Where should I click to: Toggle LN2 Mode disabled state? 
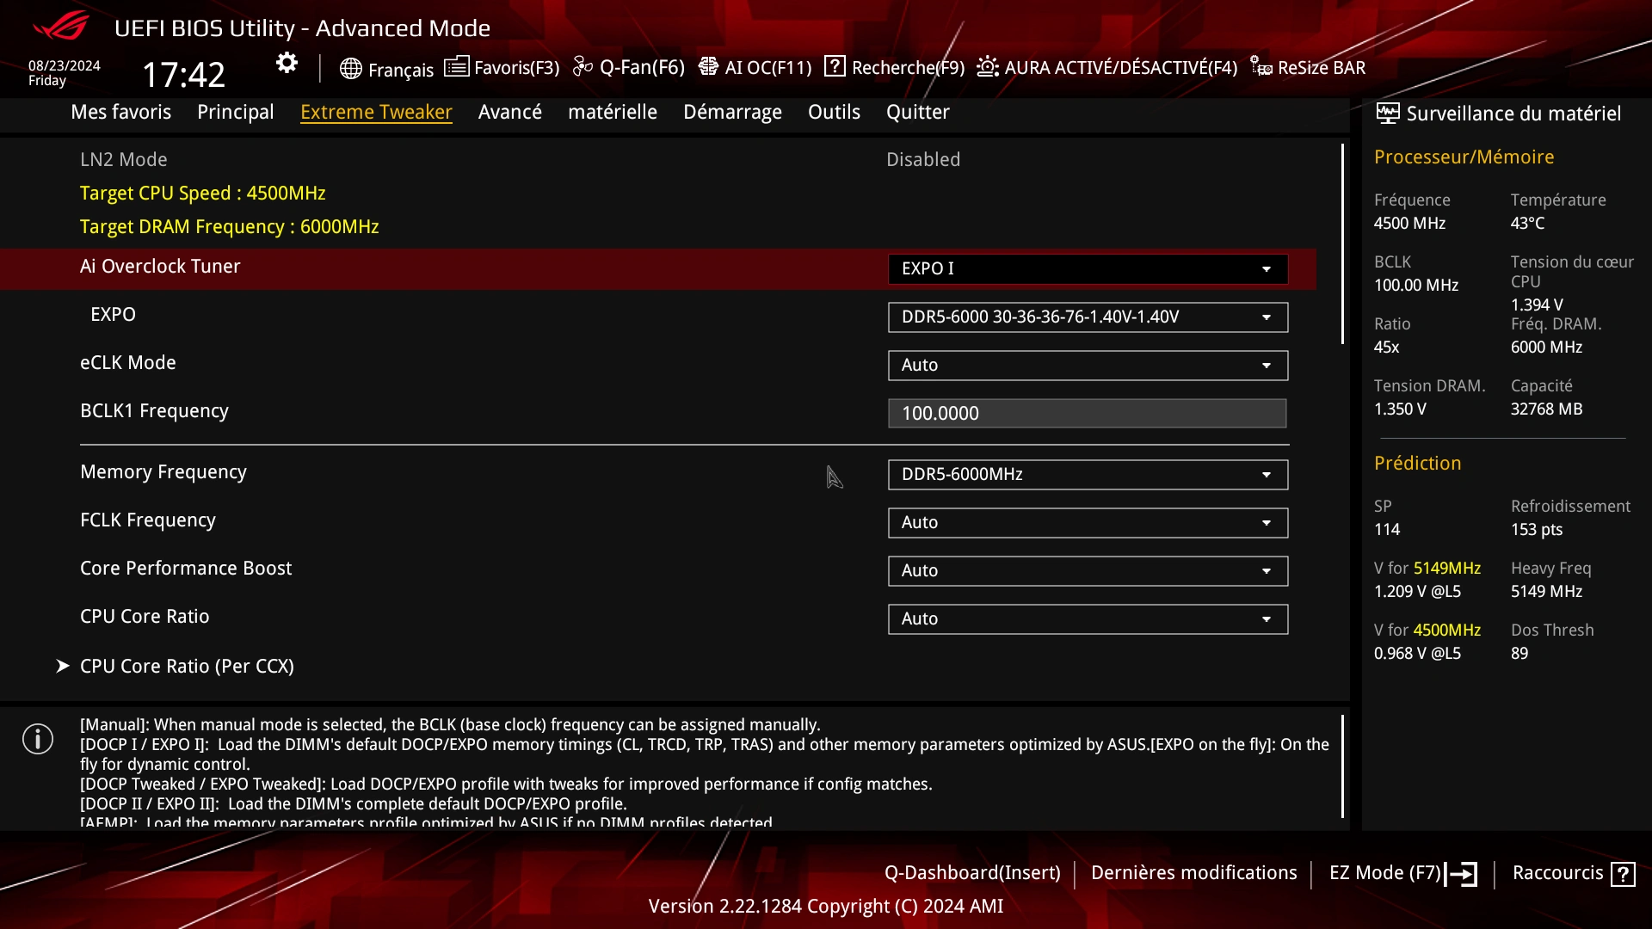[x=923, y=159]
